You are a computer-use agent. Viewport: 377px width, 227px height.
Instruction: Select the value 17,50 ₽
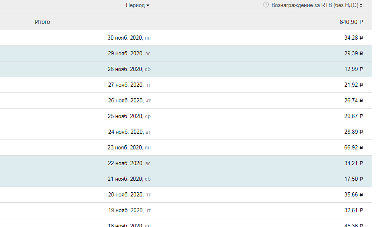point(353,179)
